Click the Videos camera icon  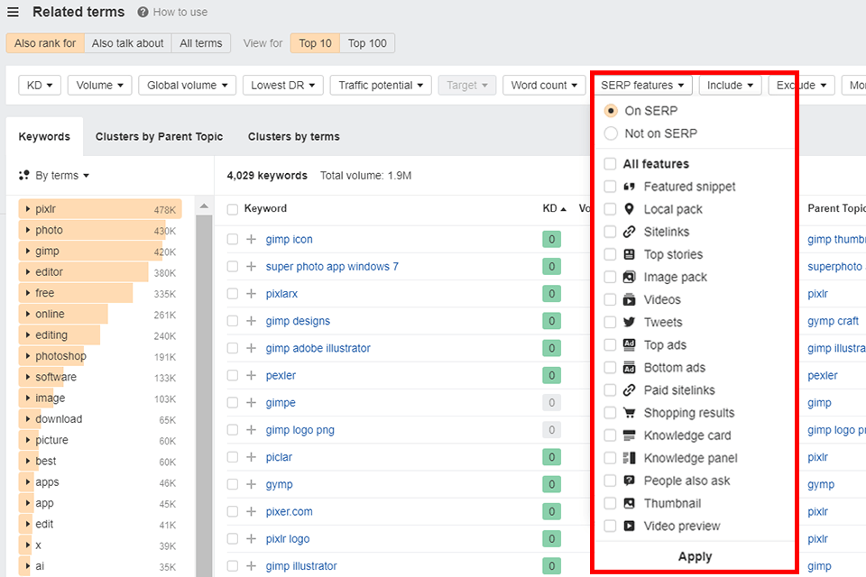pyautogui.click(x=629, y=300)
